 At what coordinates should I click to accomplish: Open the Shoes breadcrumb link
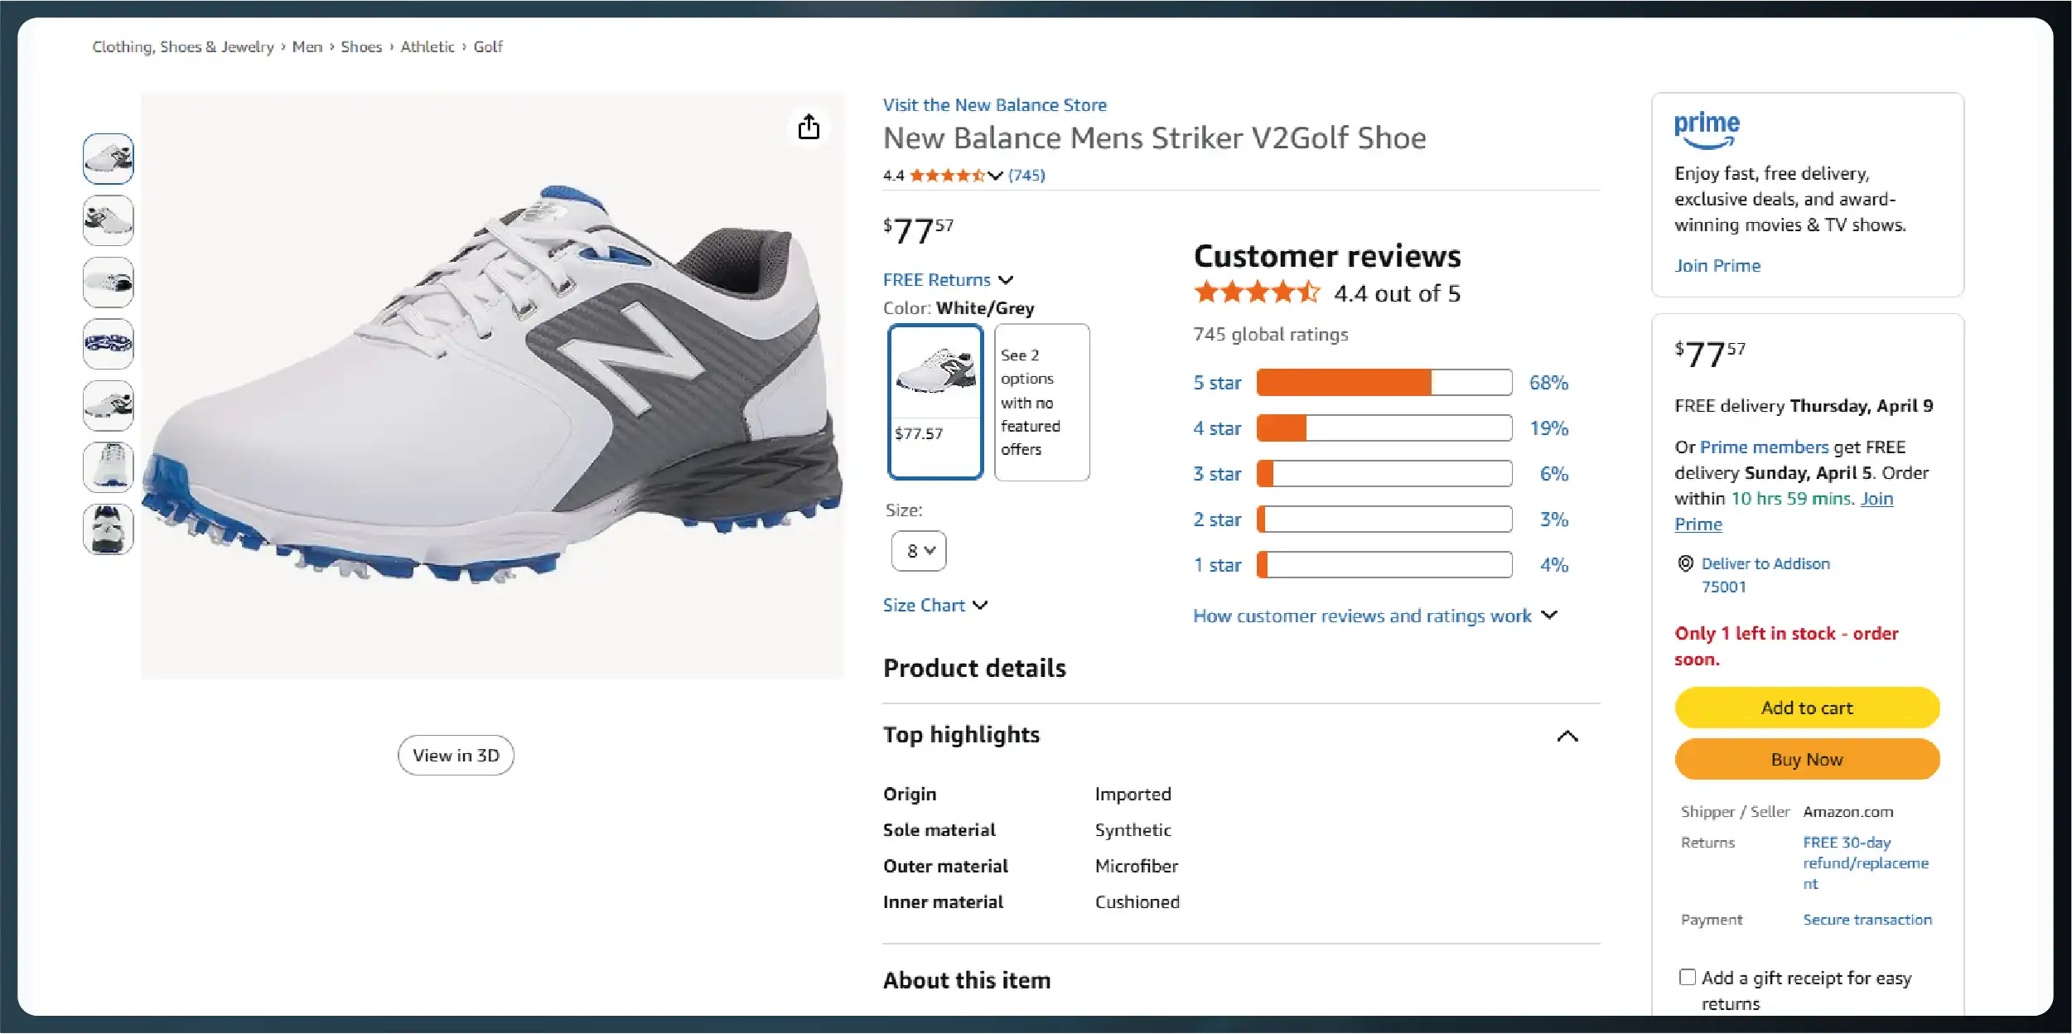[361, 46]
